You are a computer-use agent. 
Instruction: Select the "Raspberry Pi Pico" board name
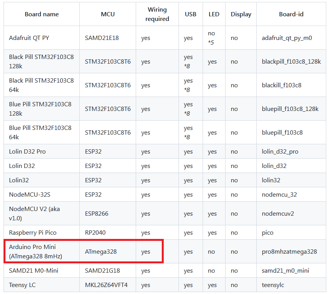point(33,233)
